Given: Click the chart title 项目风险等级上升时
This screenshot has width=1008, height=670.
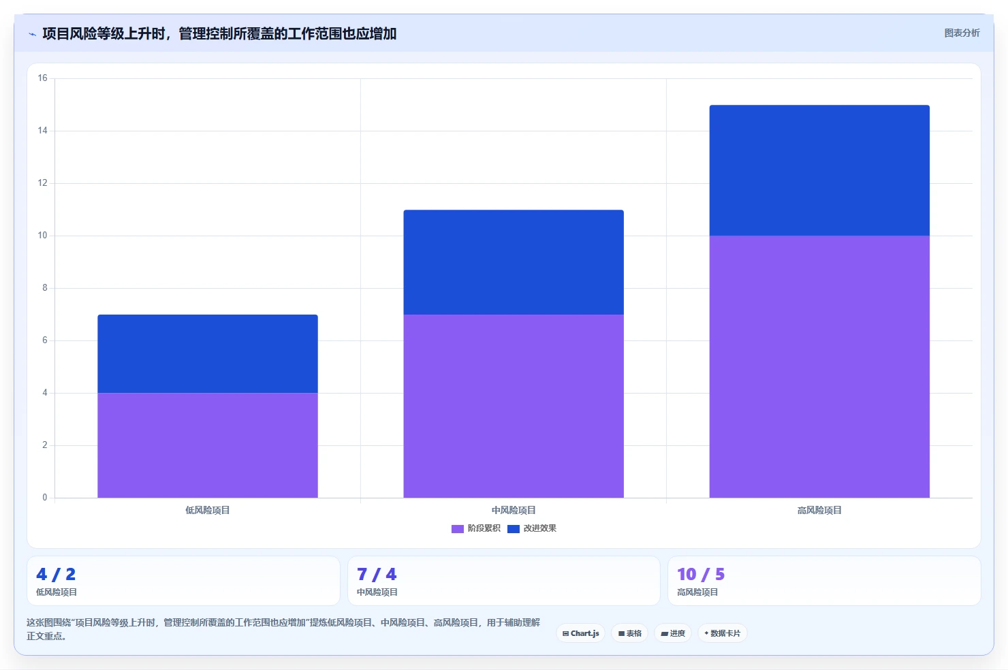Looking at the screenshot, I should pos(219,33).
